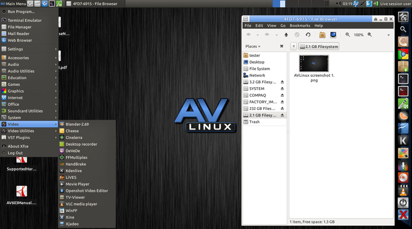This screenshot has width=412, height=229.
Task: Click the AV603Manual desktop PDF icon
Action: pos(22,191)
